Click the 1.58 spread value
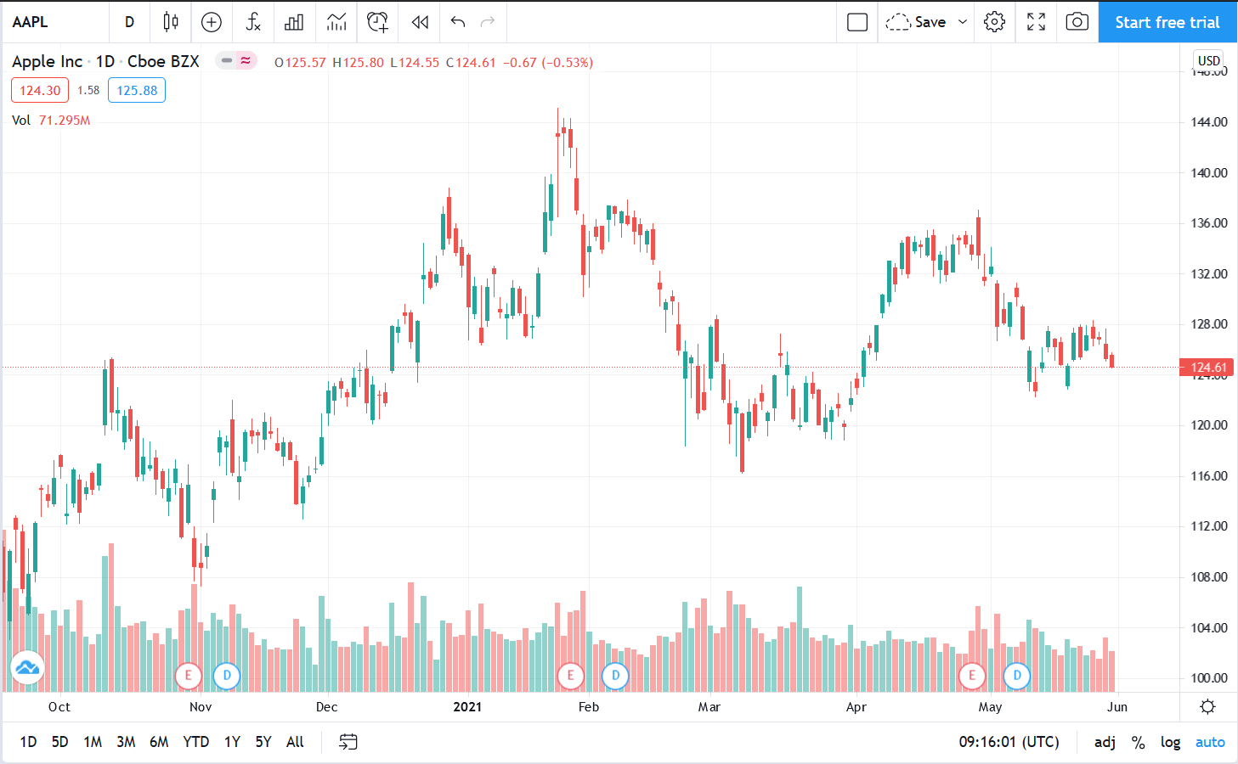Viewport: 1238px width, 764px height. pos(88,90)
